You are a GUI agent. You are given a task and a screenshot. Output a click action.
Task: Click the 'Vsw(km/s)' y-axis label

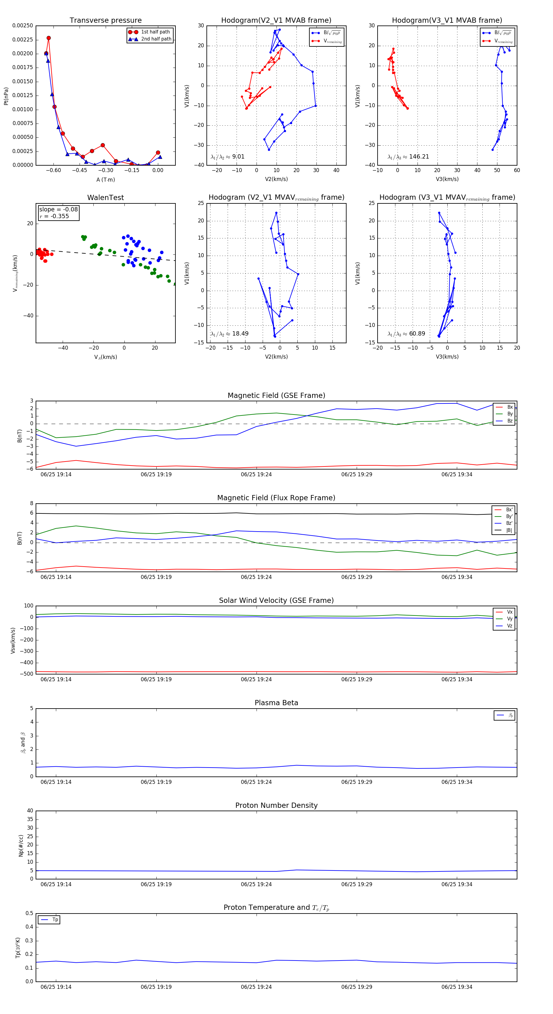13,640
